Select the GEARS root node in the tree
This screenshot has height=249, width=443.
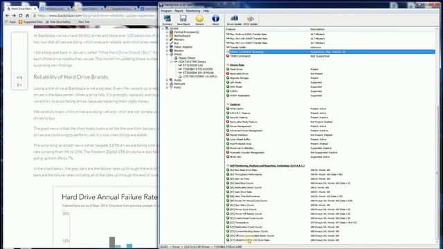(x=174, y=28)
